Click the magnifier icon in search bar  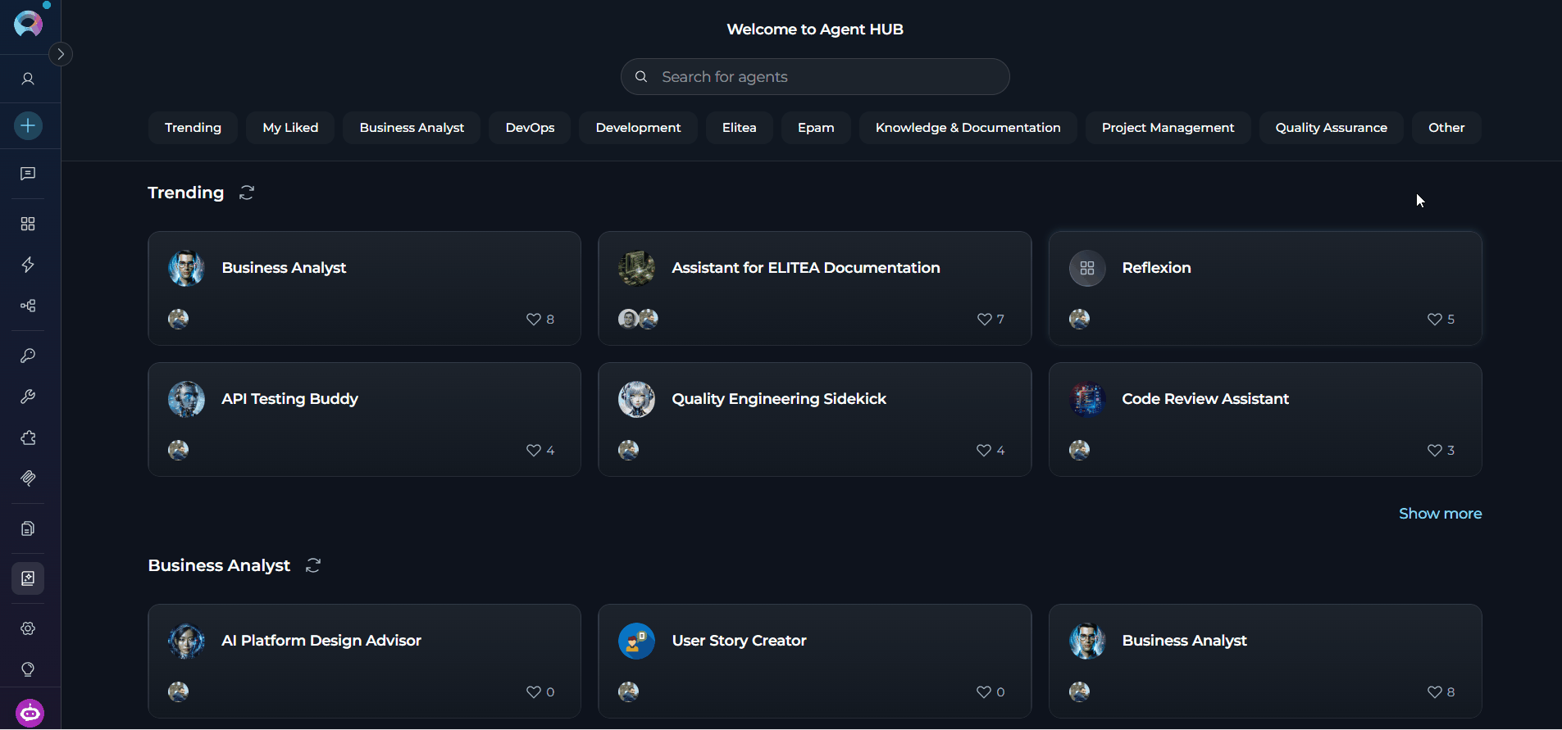point(642,76)
